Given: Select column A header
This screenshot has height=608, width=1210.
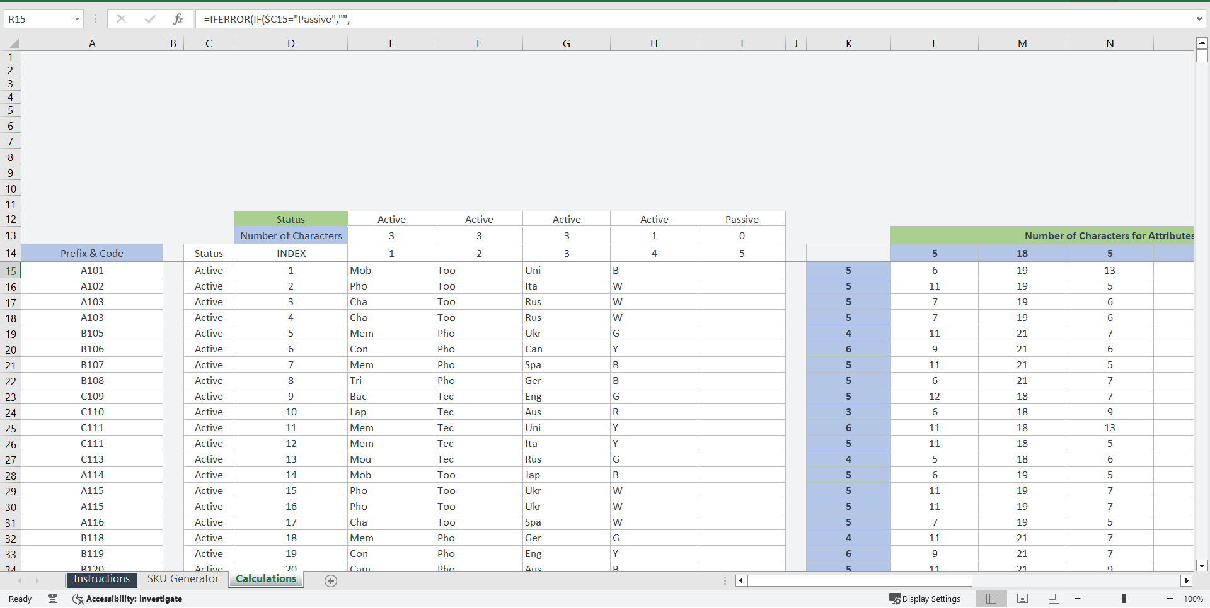Looking at the screenshot, I should [x=92, y=43].
